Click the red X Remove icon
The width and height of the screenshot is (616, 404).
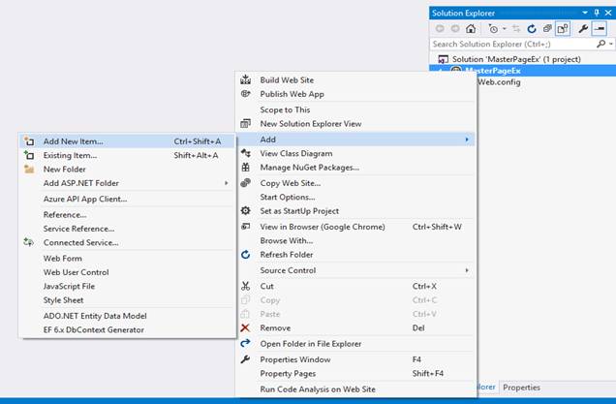(x=245, y=327)
